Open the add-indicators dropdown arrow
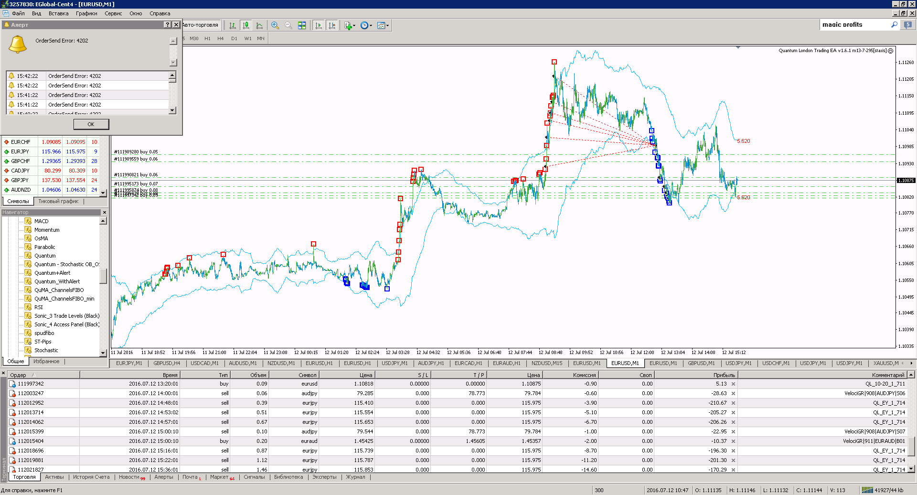 (354, 26)
